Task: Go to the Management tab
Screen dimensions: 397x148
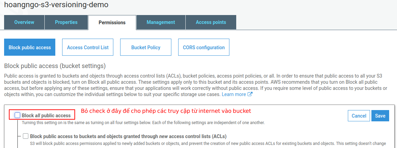Action: click(x=161, y=22)
